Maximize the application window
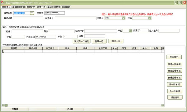 tap(180, 3)
